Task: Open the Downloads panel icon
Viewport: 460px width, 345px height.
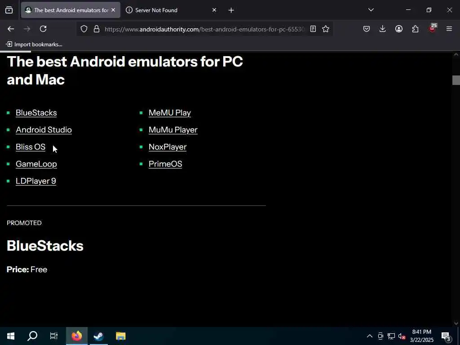Action: [383, 29]
